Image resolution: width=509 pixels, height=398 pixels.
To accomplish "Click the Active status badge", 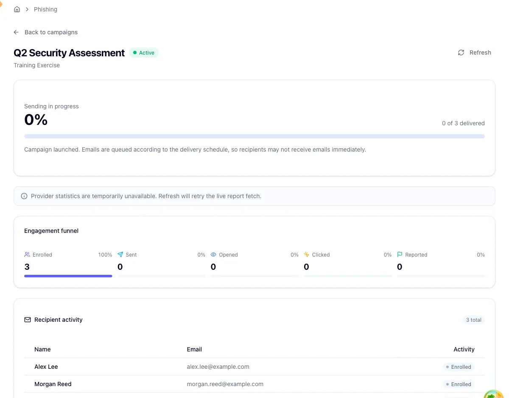I will point(144,53).
